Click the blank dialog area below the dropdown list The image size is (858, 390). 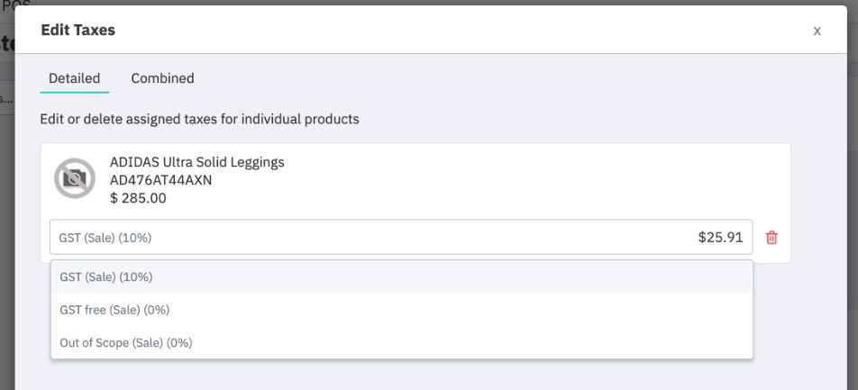click(427, 375)
